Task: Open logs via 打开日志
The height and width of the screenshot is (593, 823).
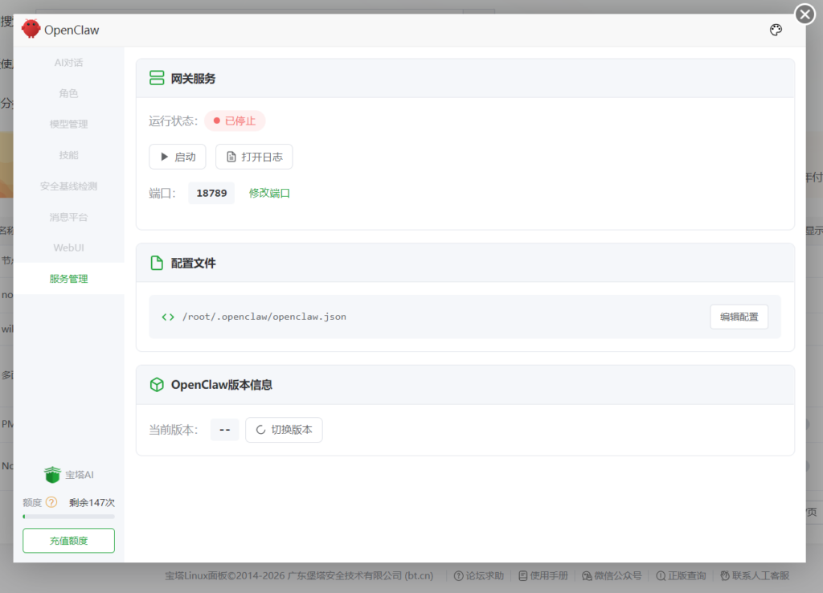Action: pos(254,157)
